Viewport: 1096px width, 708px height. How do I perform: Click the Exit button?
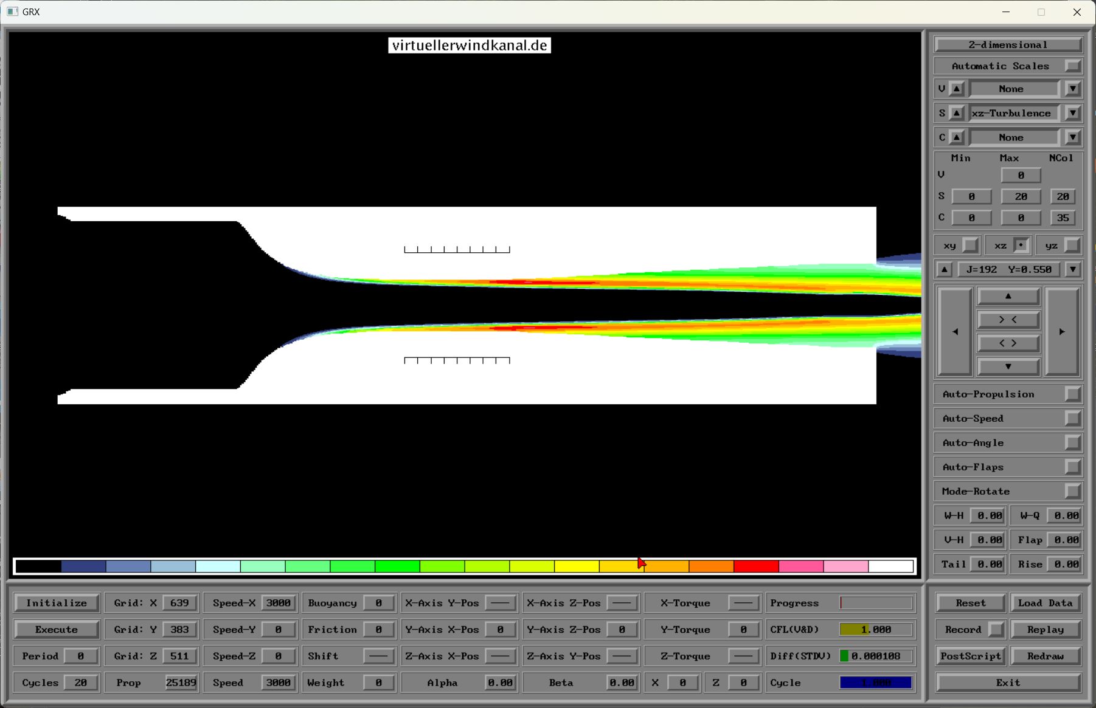coord(1008,683)
